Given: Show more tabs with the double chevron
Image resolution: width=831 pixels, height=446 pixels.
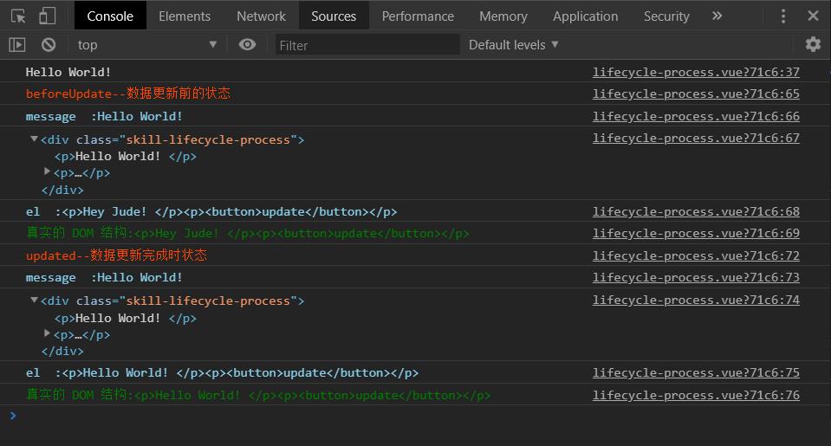Looking at the screenshot, I should click(x=717, y=16).
